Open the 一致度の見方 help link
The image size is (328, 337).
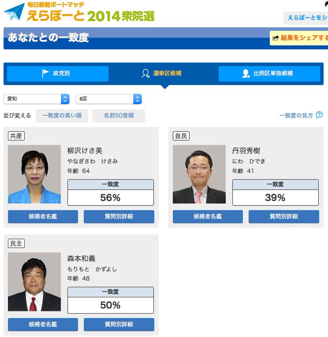296,116
